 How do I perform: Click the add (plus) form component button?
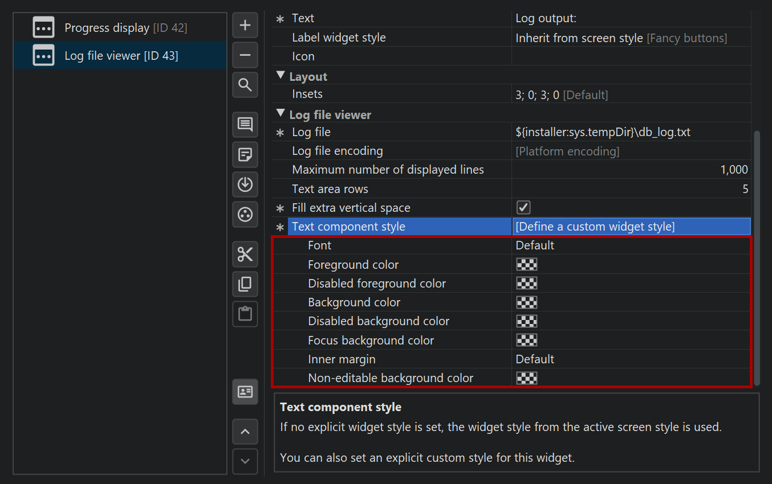point(245,26)
